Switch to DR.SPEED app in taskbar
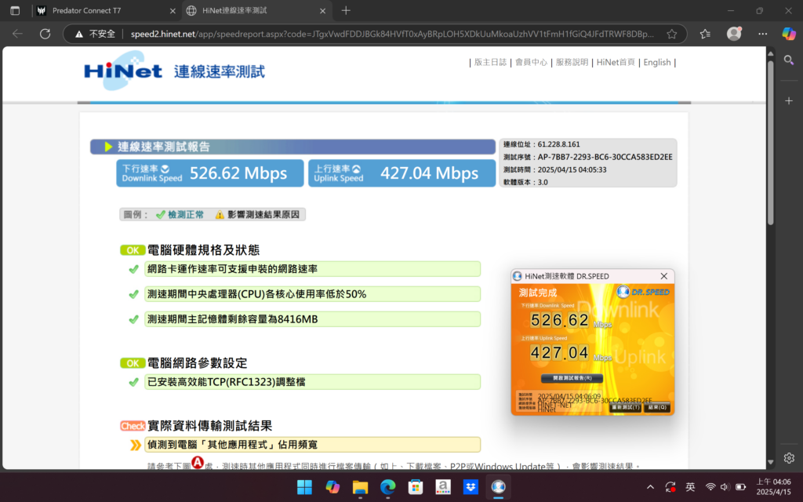The image size is (803, 502). click(498, 486)
